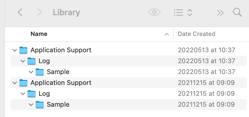Screen dimensions: 249x117
Task: Click the back navigation chevron
Action: (x=20, y=13)
